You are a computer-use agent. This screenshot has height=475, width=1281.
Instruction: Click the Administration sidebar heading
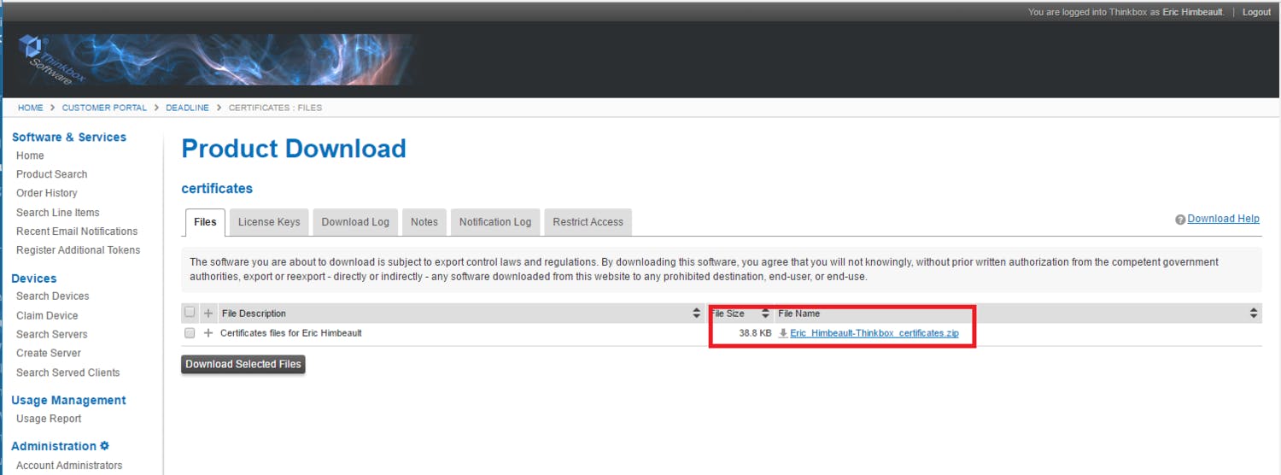click(54, 446)
